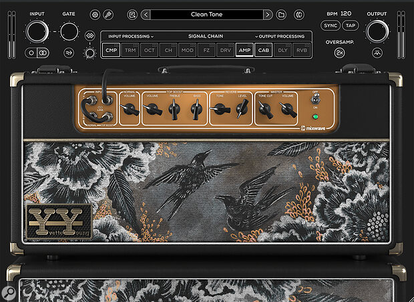Select the DRV block in signal chain
Image resolution: width=414 pixels, height=302 pixels.
click(225, 50)
